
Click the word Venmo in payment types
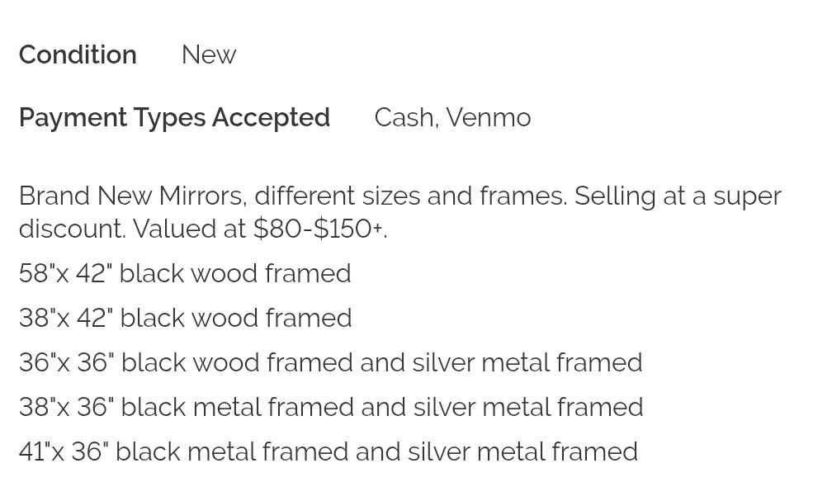pyautogui.click(x=488, y=117)
